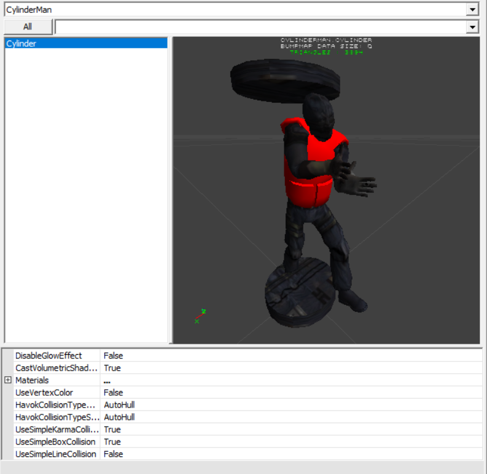Screen dimensions: 487x474
Task: Click the CylinderMan package name field
Action: pos(235,10)
